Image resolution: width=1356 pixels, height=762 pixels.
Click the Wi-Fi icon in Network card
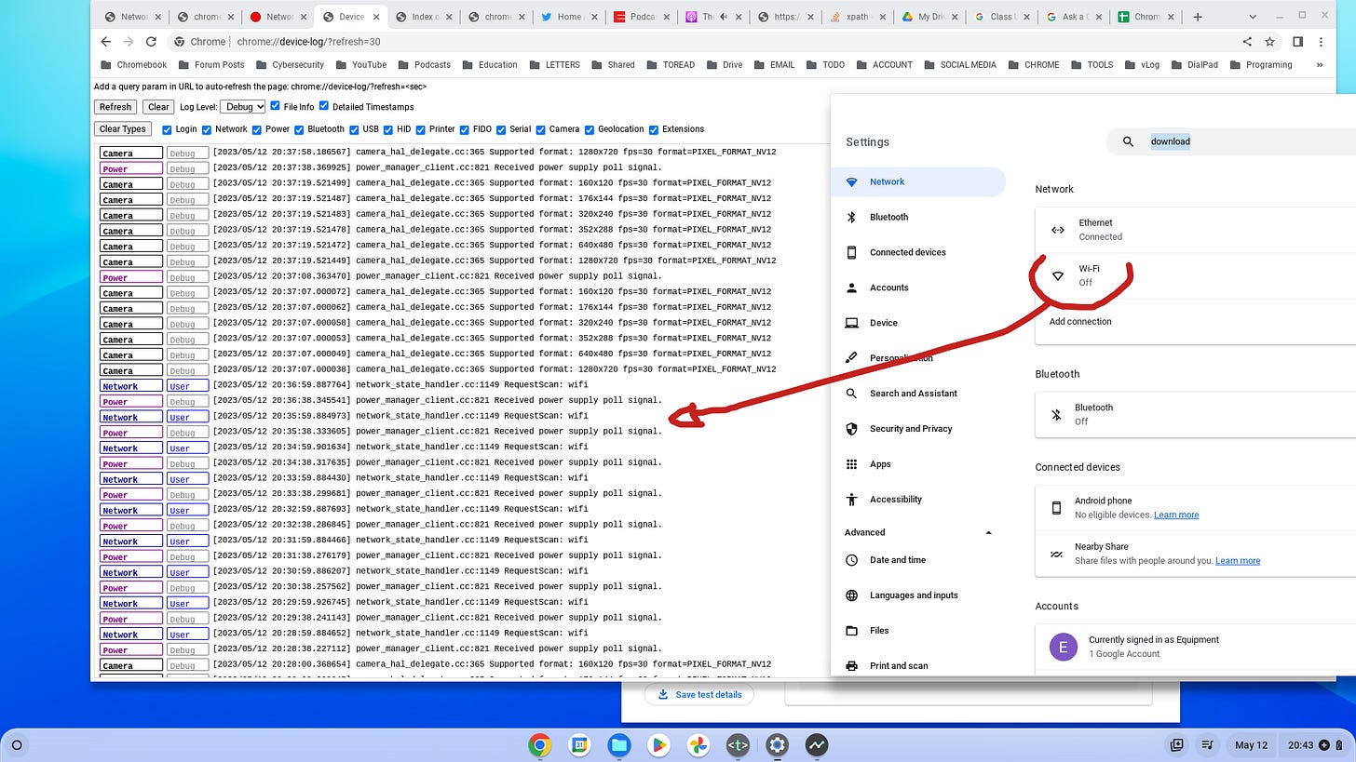1057,275
